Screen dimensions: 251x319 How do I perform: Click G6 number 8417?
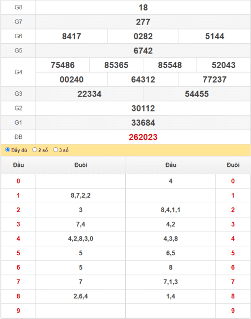72,36
